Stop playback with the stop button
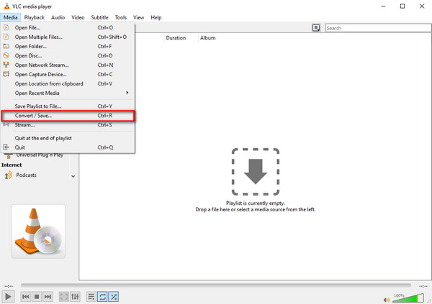Image resolution: width=432 pixels, height=304 pixels. (37, 297)
